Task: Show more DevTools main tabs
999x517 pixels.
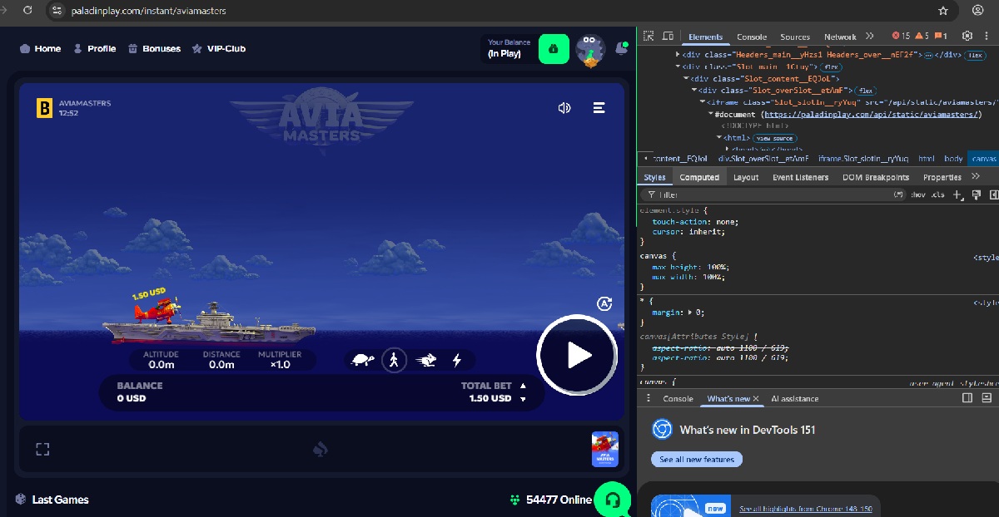Action: pos(869,37)
